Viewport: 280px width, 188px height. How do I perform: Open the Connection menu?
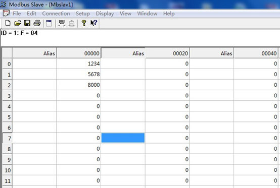[x=56, y=14]
